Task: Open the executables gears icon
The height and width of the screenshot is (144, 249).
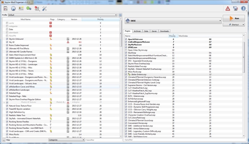Action: pos(29,8)
